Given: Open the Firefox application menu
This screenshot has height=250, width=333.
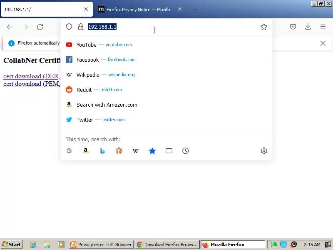Looking at the screenshot, I should click(323, 27).
